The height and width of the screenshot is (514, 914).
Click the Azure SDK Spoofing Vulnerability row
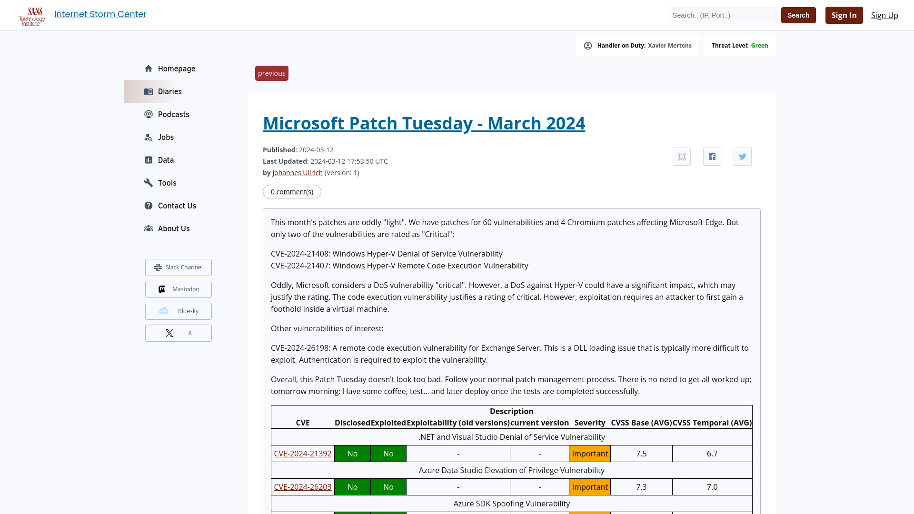point(512,504)
